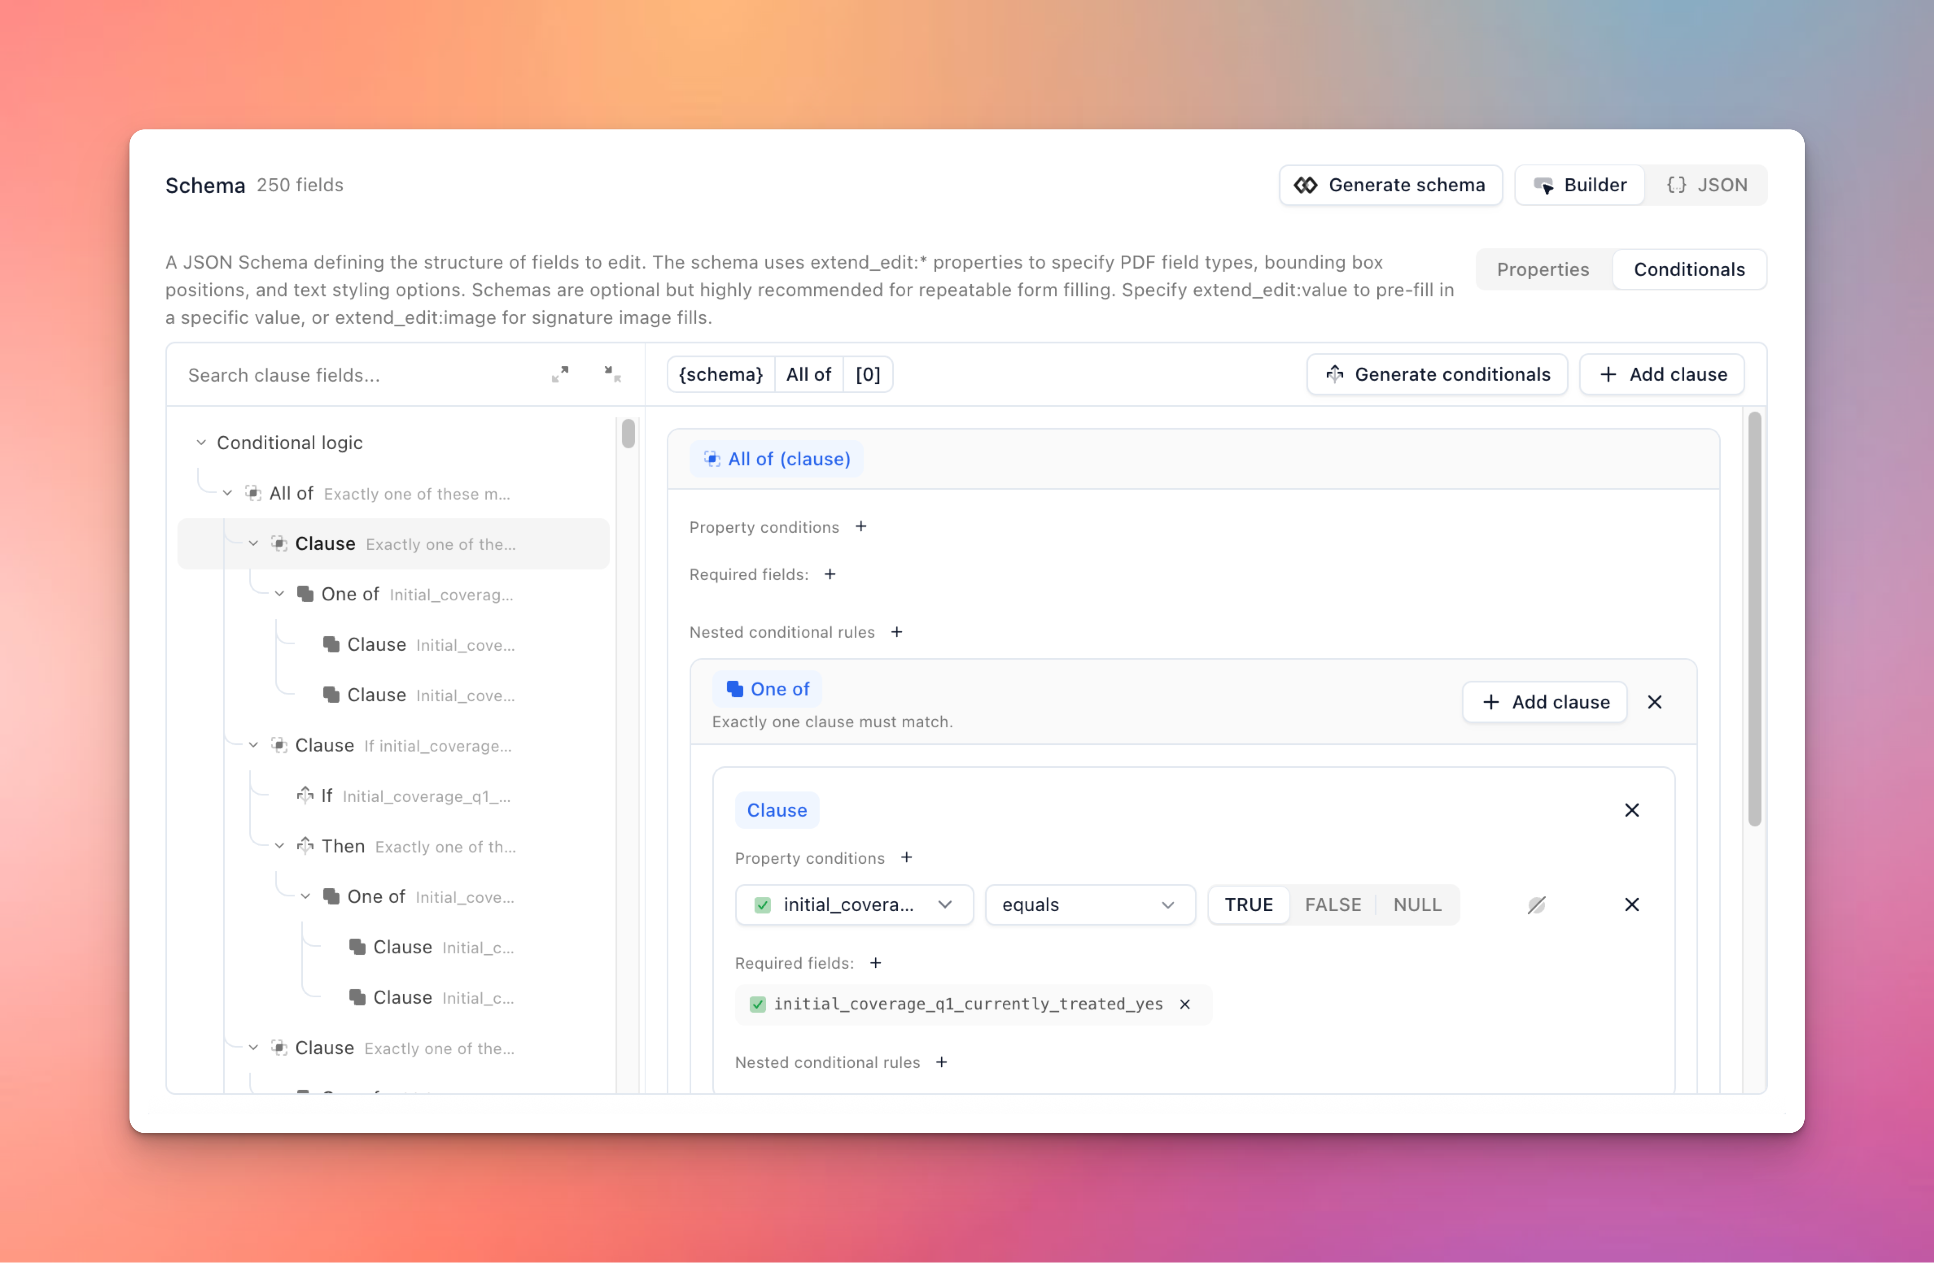
Task: Click icon of Clause If initial_coverage
Action: click(x=279, y=745)
